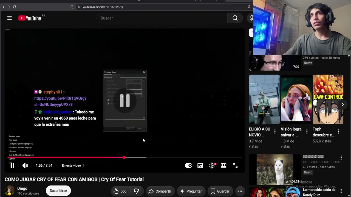This screenshot has height=197, width=351.
Task: Save the video with Guardar
Action: [220, 191]
